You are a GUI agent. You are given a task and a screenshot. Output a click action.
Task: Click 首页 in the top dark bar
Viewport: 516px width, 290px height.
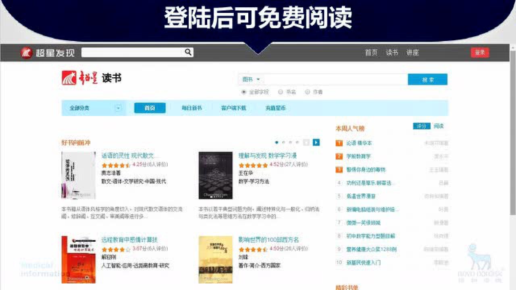tap(371, 53)
